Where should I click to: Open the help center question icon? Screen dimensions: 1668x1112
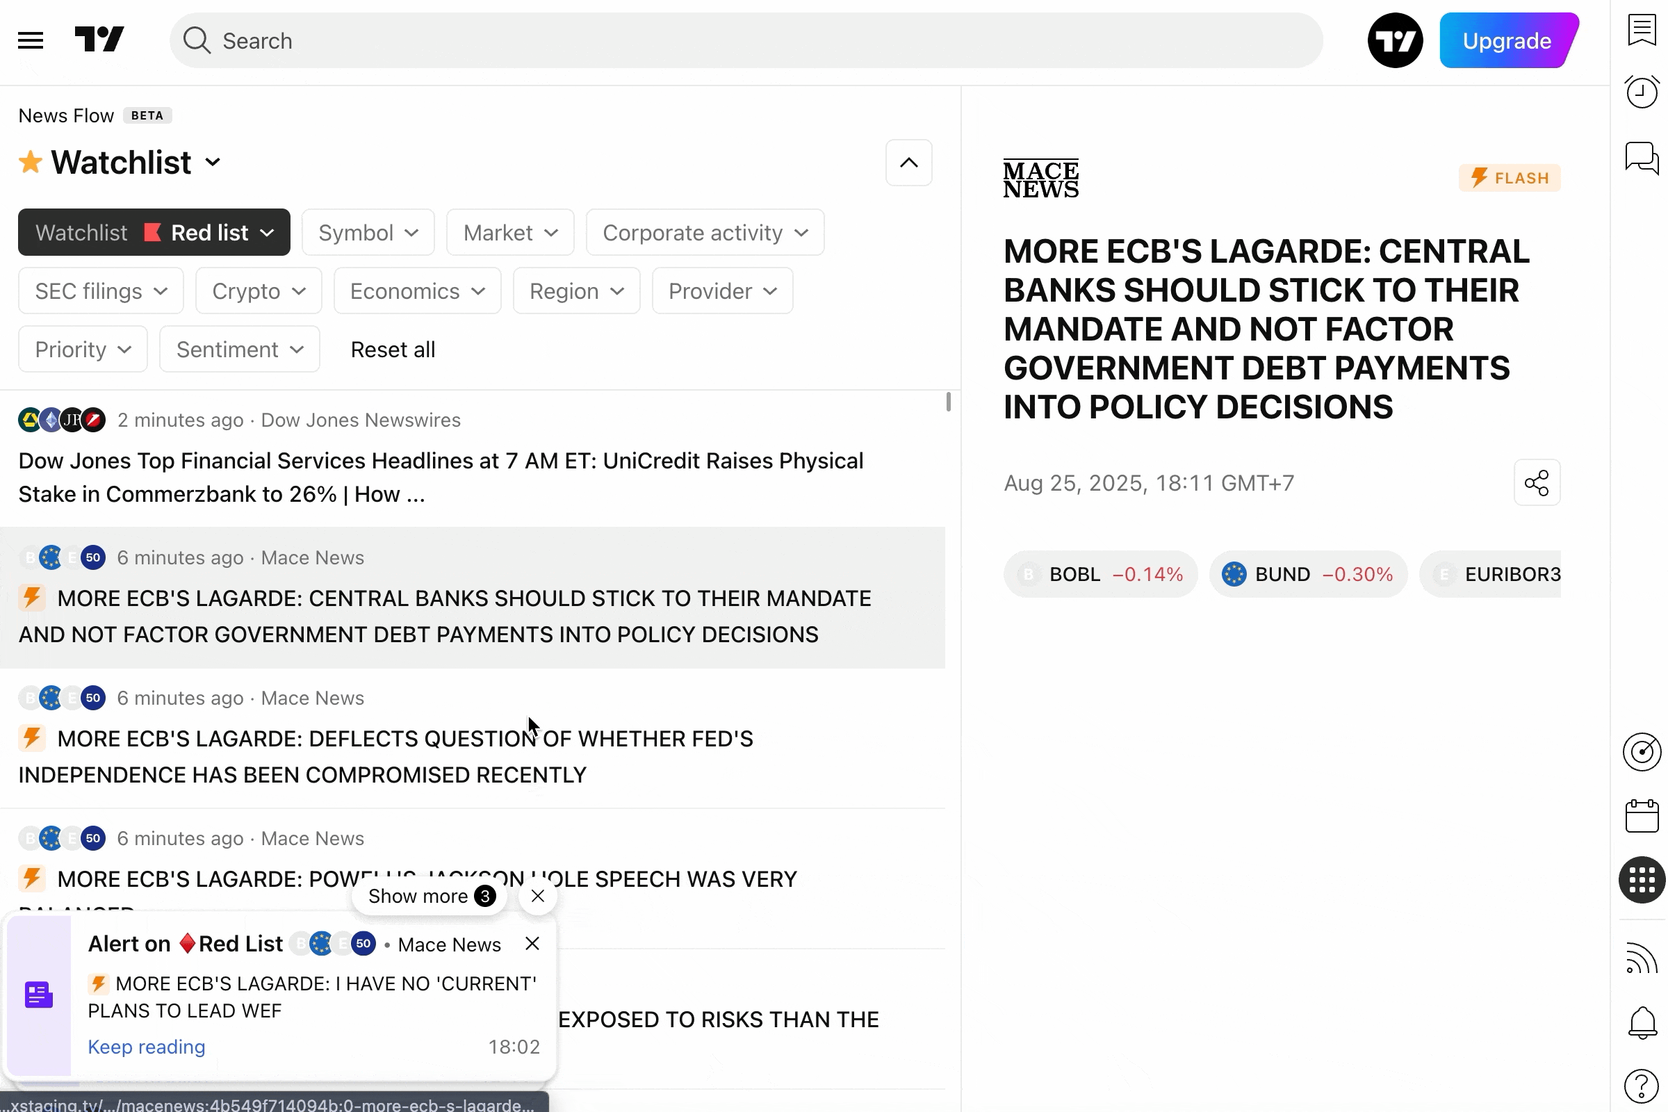pyautogui.click(x=1642, y=1086)
